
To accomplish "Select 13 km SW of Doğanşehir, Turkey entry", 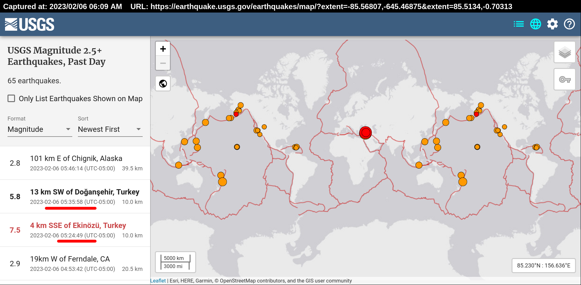I will point(75,196).
